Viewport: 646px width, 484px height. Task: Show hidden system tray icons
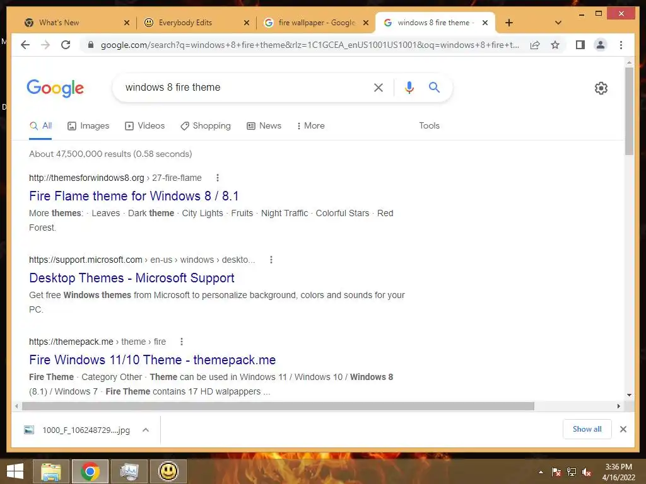point(541,472)
